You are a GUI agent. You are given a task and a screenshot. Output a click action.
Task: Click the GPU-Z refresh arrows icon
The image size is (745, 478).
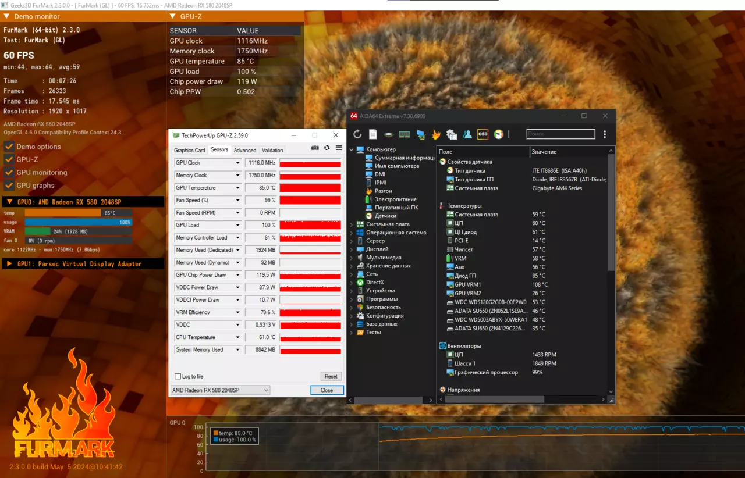point(327,148)
